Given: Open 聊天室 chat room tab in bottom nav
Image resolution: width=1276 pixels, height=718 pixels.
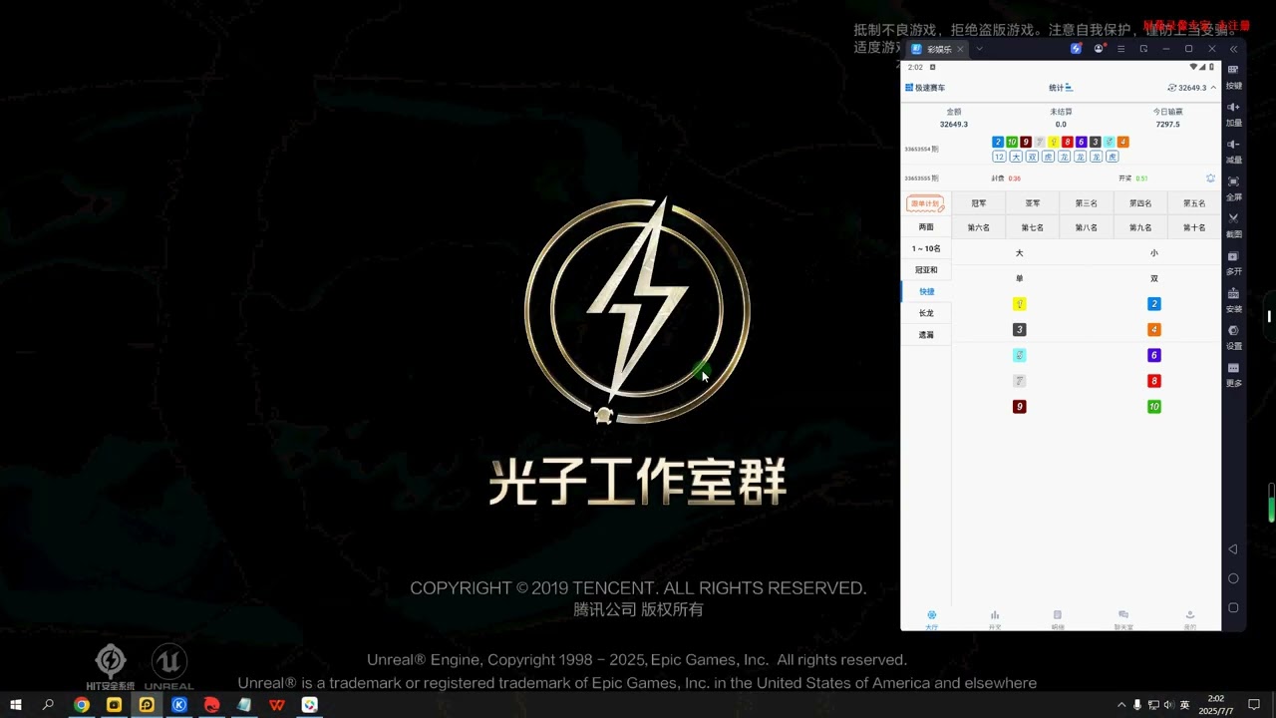Looking at the screenshot, I should coord(1123,619).
